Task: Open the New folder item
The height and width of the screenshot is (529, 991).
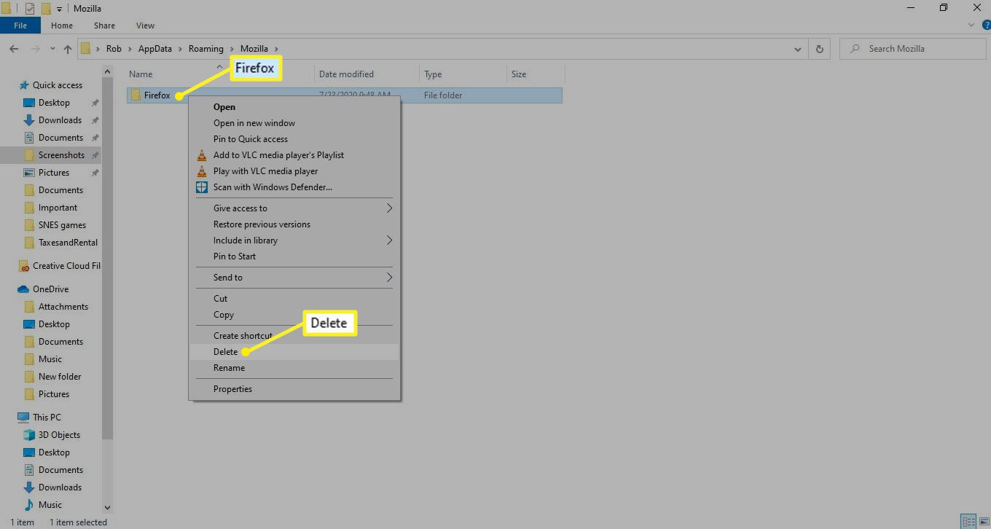Action: click(x=60, y=377)
